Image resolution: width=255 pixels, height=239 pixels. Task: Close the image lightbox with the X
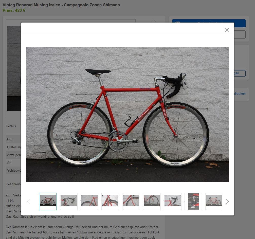227,30
